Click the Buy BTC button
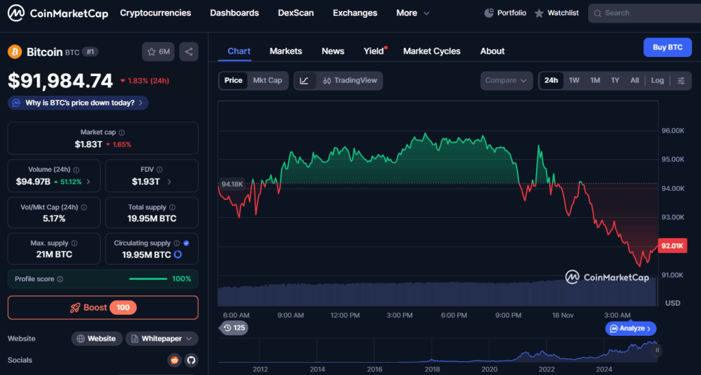 pyautogui.click(x=667, y=47)
